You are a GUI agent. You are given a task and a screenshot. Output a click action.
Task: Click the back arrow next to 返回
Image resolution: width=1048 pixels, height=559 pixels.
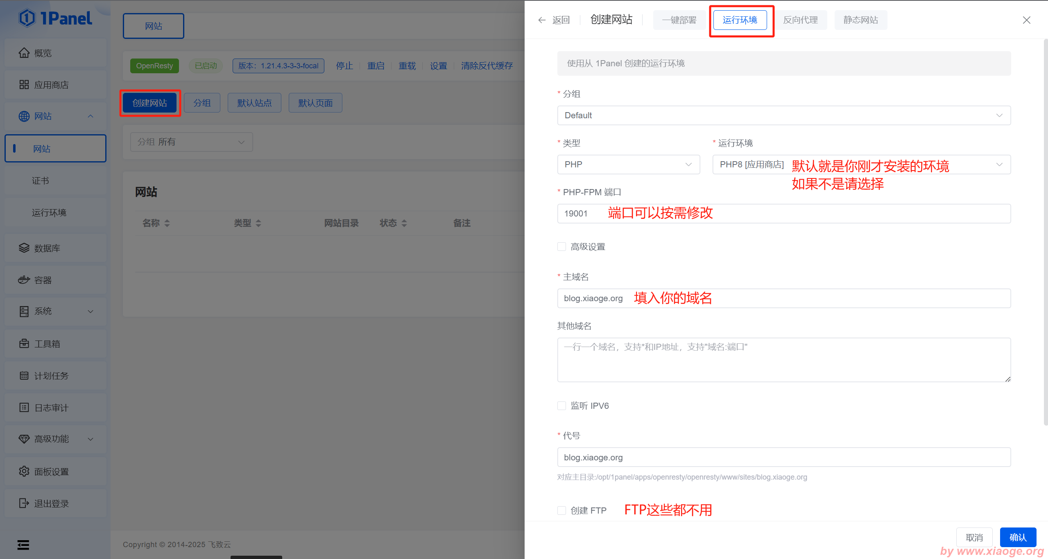click(x=542, y=20)
